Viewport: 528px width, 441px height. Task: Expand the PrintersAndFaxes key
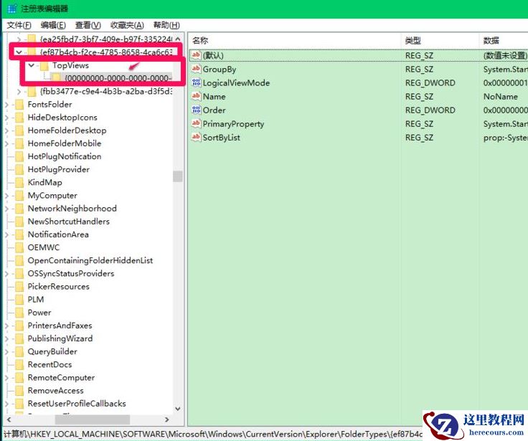pos(6,326)
